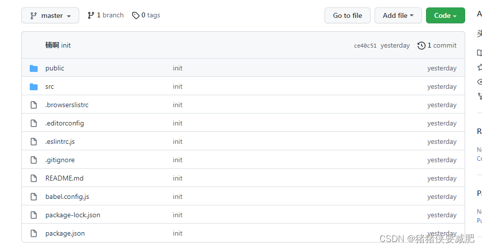Click init message in .editorconfig row
The image size is (482, 248).
tap(178, 123)
